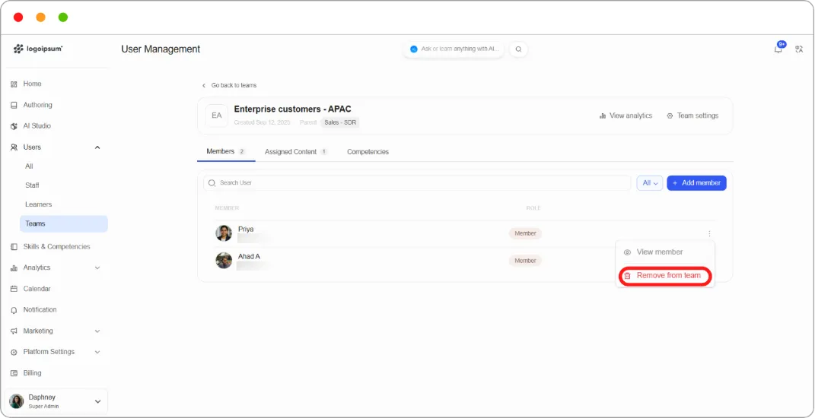Image resolution: width=815 pixels, height=418 pixels.
Task: Open AI Studio in the sidebar
Action: click(x=37, y=125)
